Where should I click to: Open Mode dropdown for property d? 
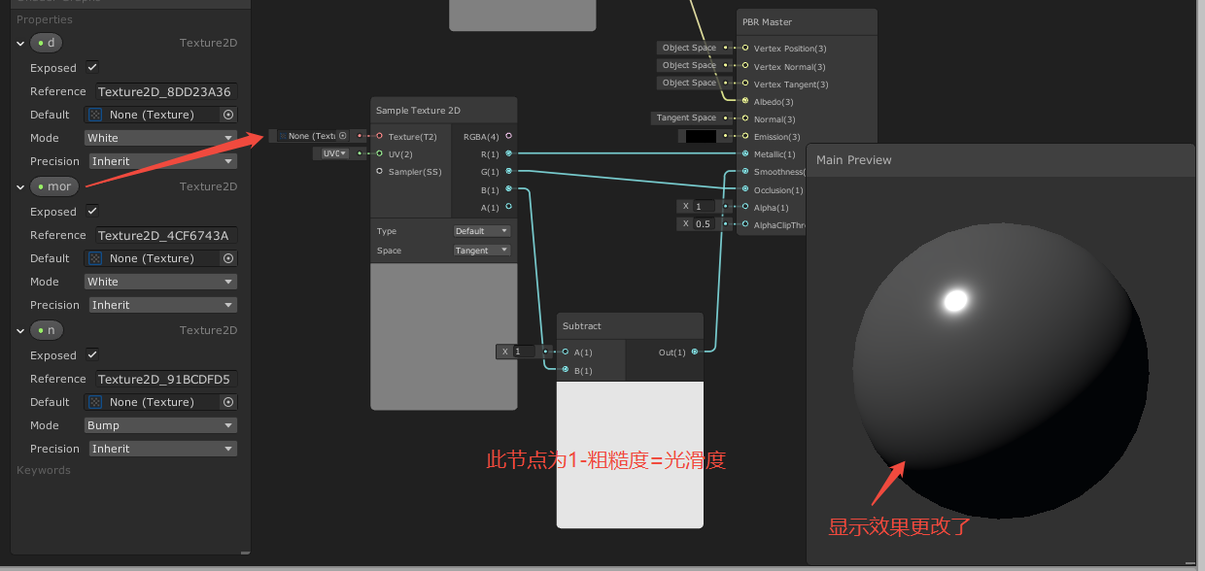(160, 138)
